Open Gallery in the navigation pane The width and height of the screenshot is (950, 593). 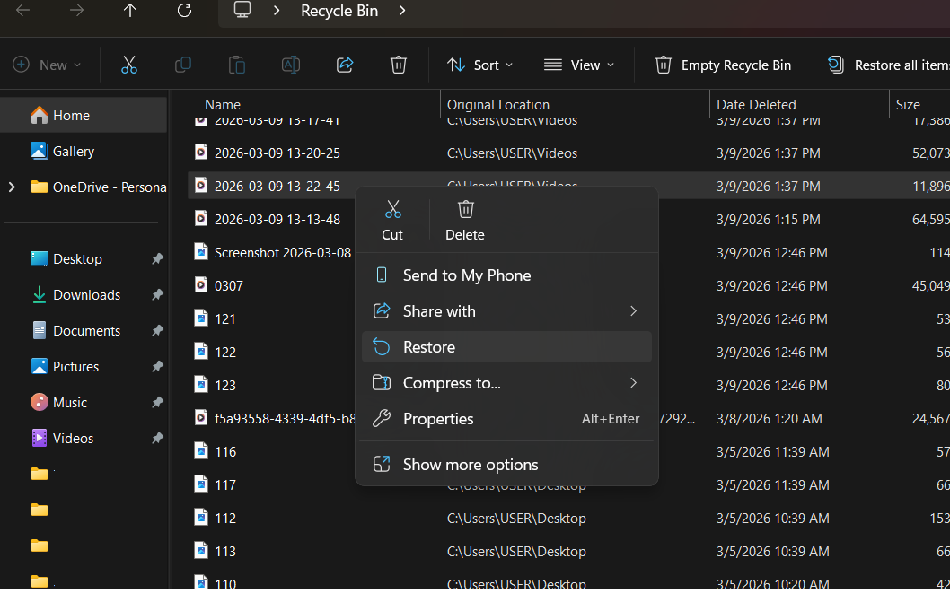73,152
